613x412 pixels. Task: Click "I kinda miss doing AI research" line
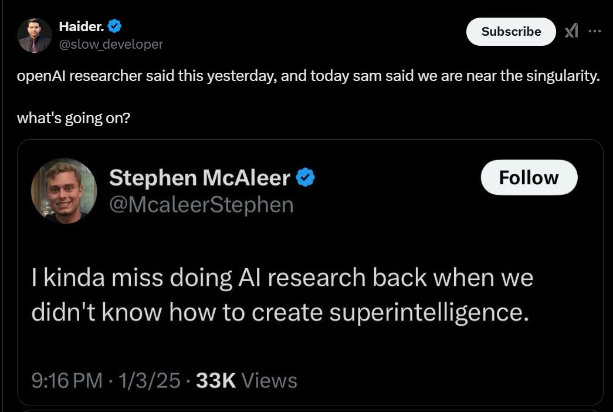click(x=282, y=277)
